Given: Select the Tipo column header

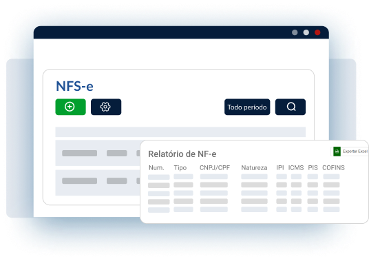Looking at the screenshot, I should 180,168.
